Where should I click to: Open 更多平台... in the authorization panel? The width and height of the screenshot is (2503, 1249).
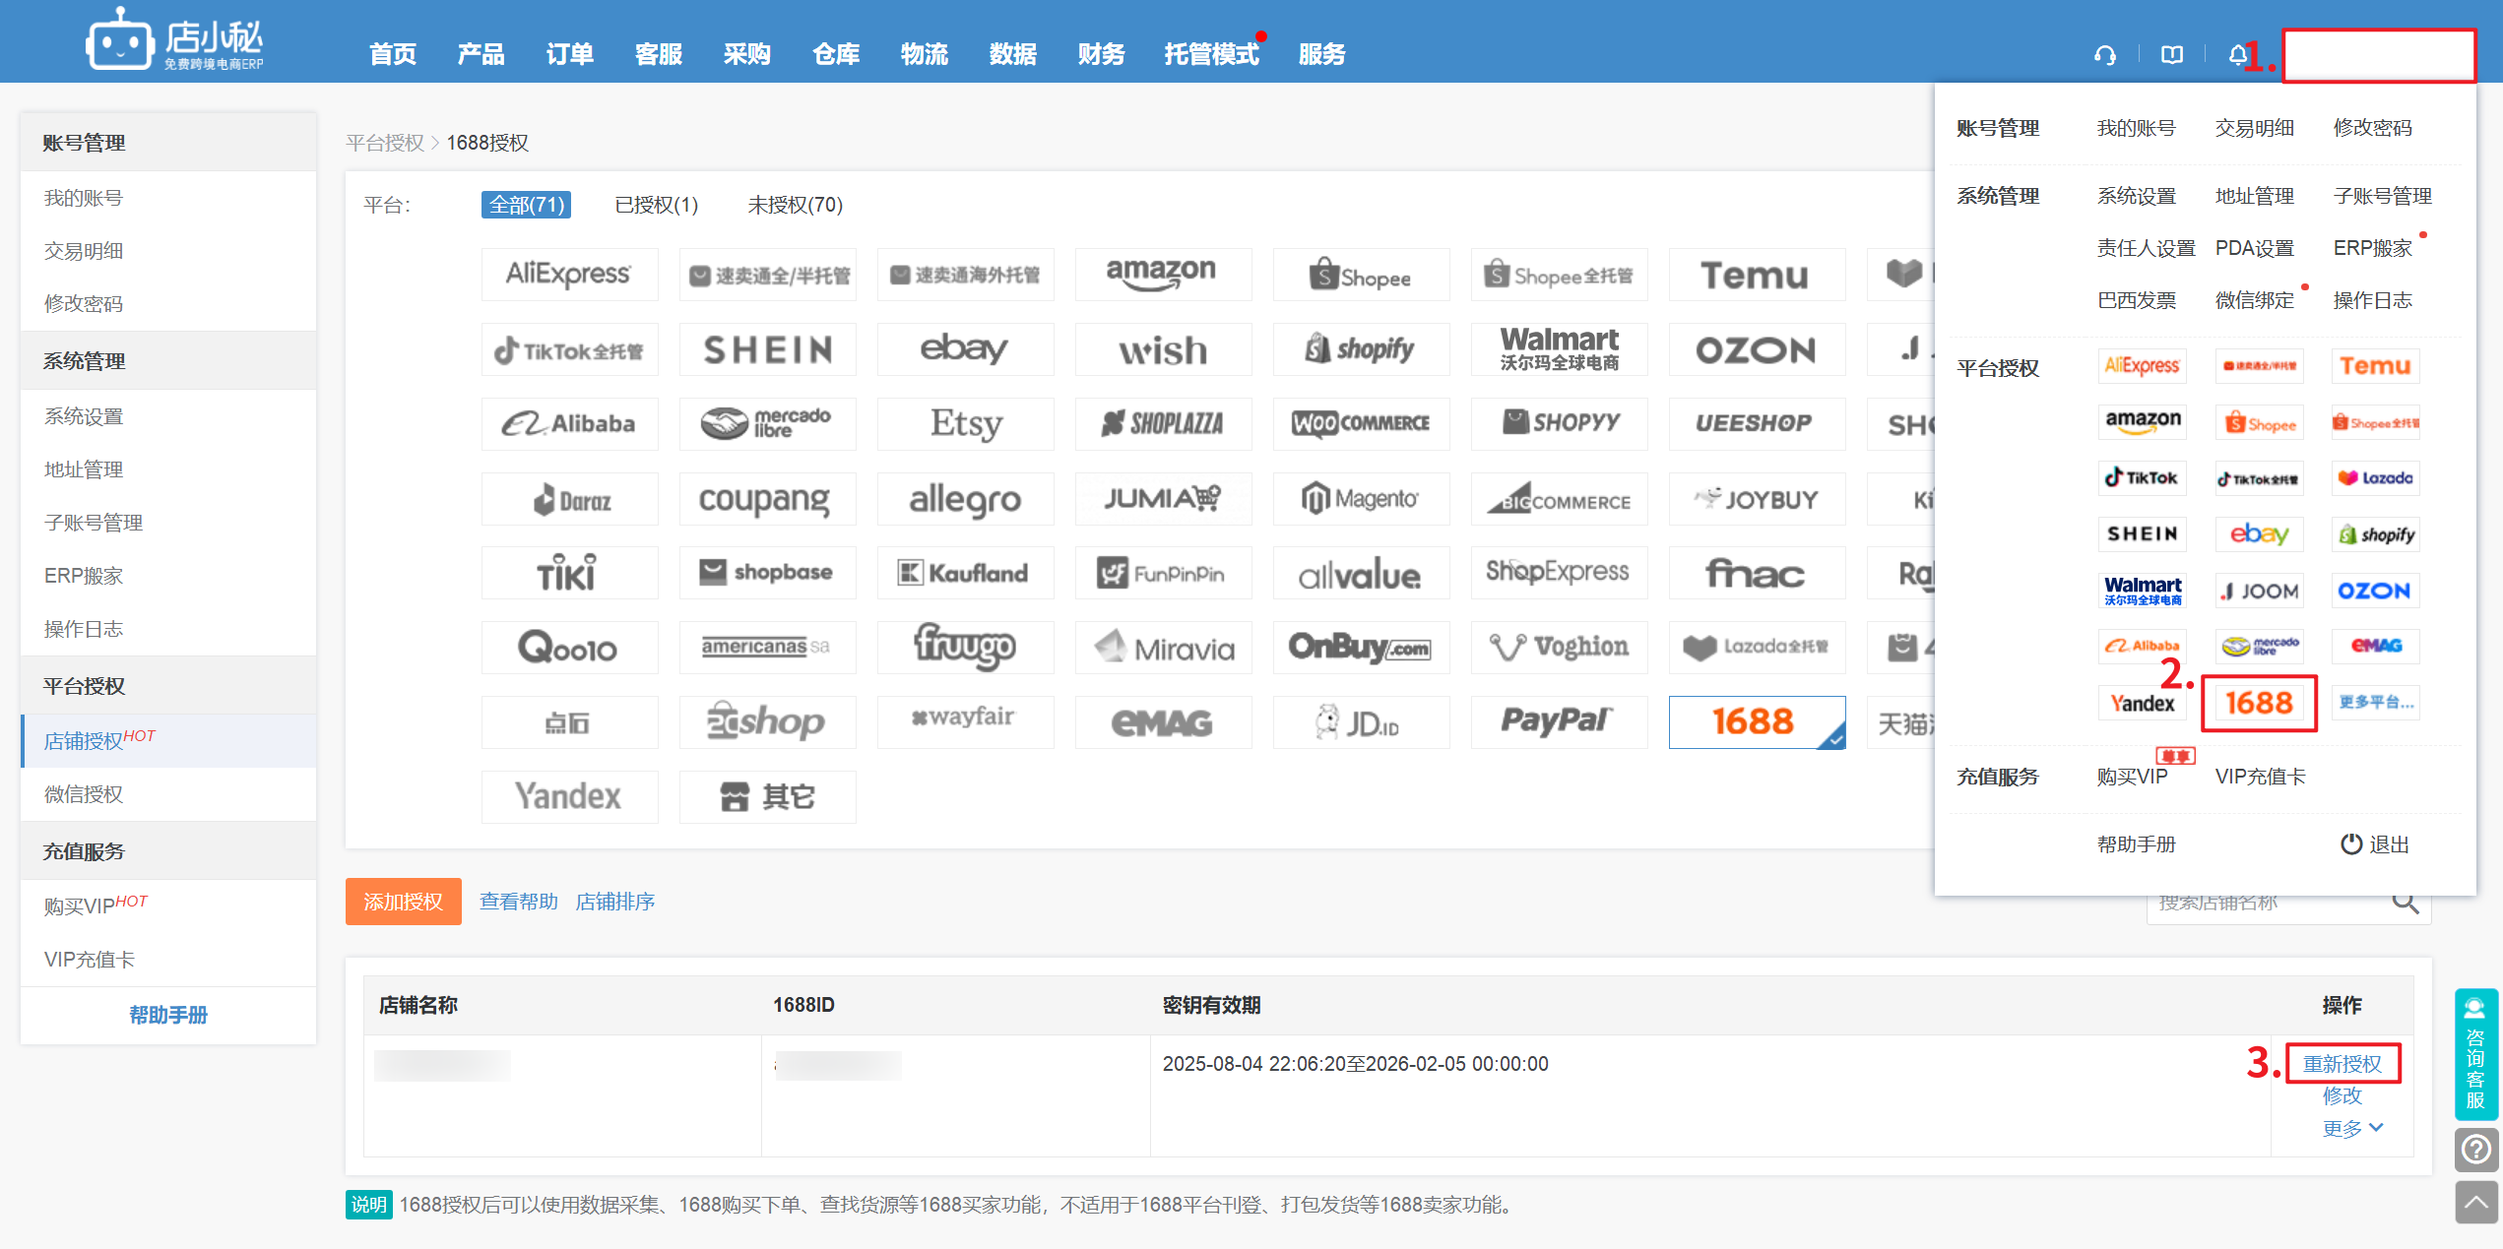coord(2375,702)
